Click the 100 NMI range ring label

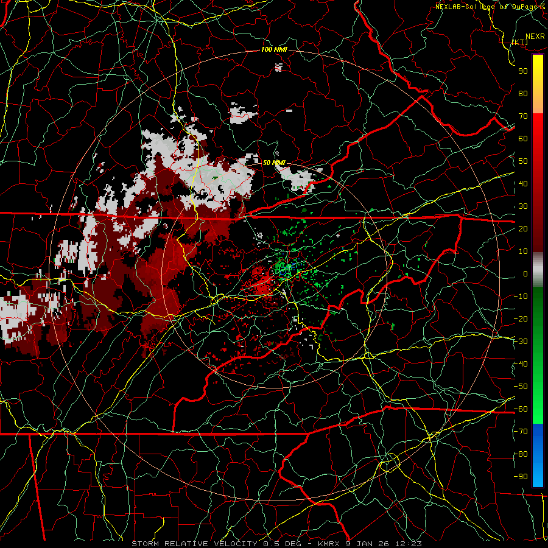click(x=274, y=50)
